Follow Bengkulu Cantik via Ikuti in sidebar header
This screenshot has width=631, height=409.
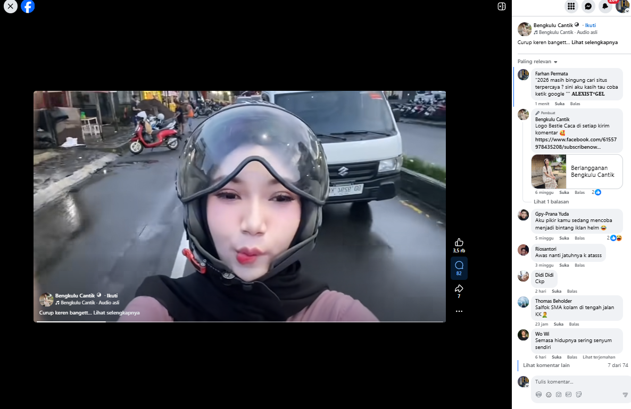[x=591, y=25]
